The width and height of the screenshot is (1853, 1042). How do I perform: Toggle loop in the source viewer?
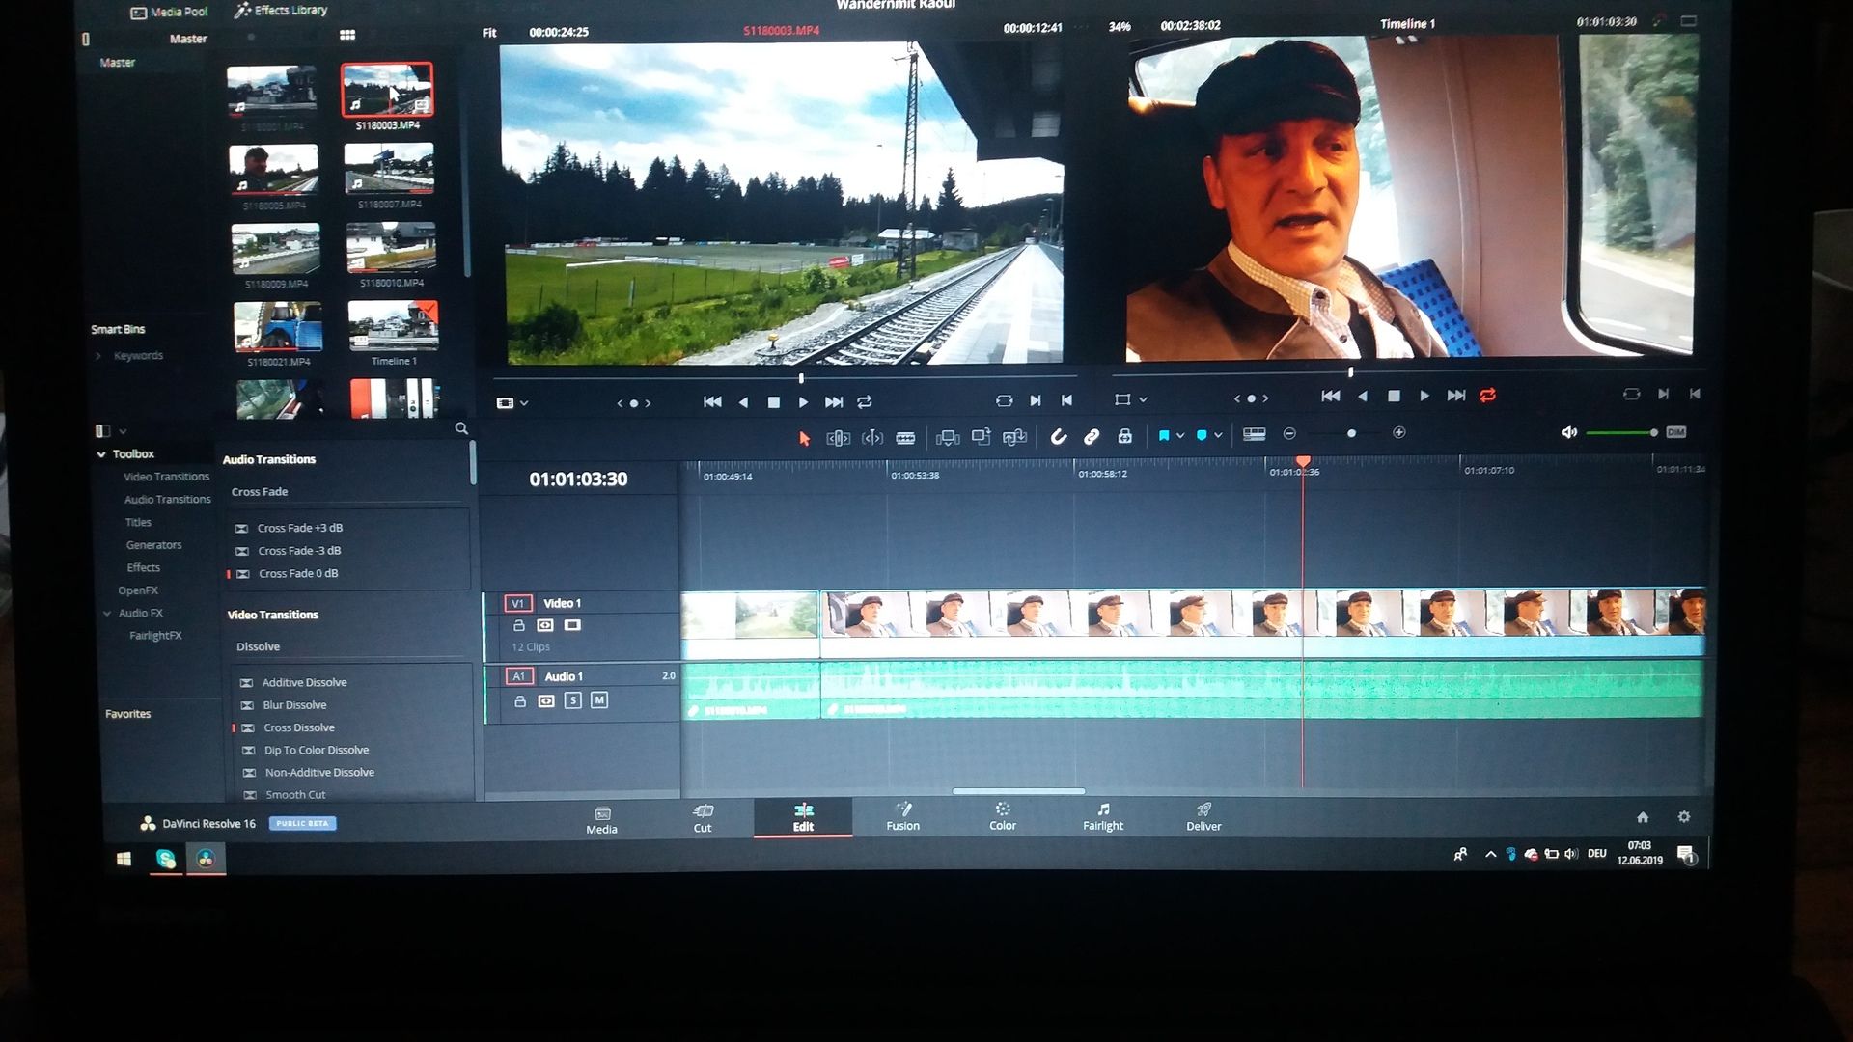(x=865, y=402)
